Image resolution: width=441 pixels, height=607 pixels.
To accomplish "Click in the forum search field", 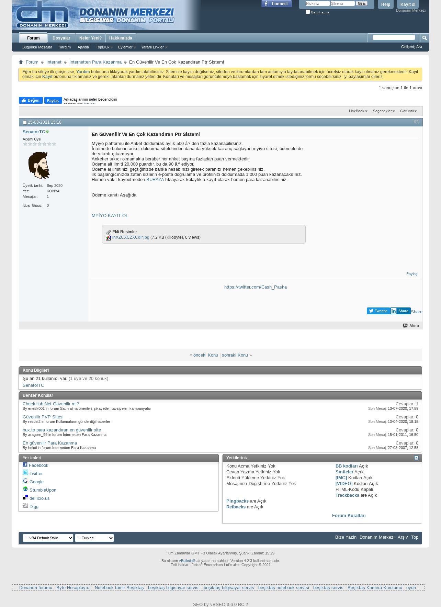I will coord(394,37).
